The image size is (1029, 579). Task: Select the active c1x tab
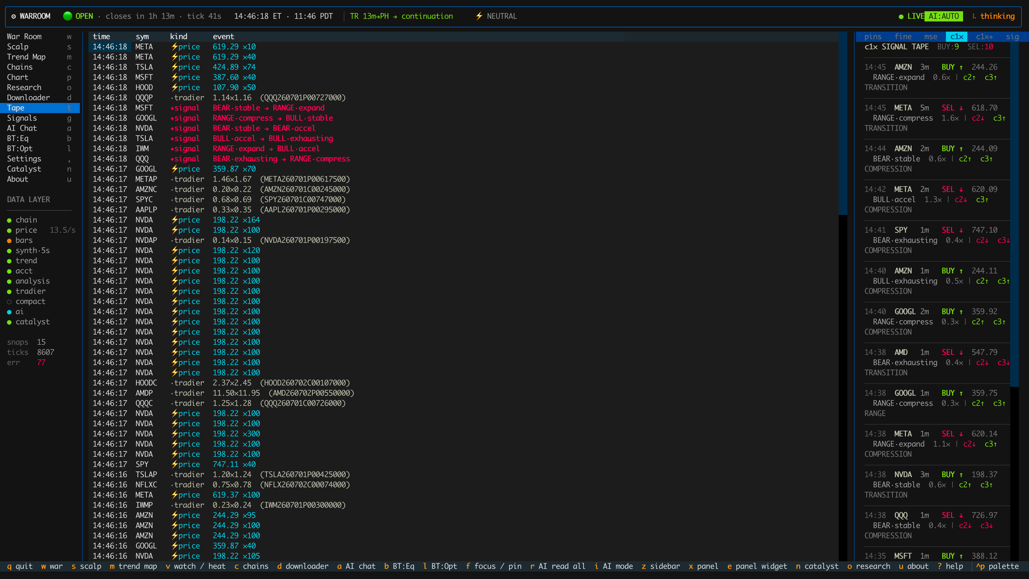pos(957,37)
